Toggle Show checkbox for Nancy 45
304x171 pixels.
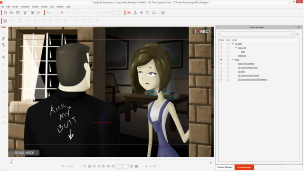(x=221, y=47)
